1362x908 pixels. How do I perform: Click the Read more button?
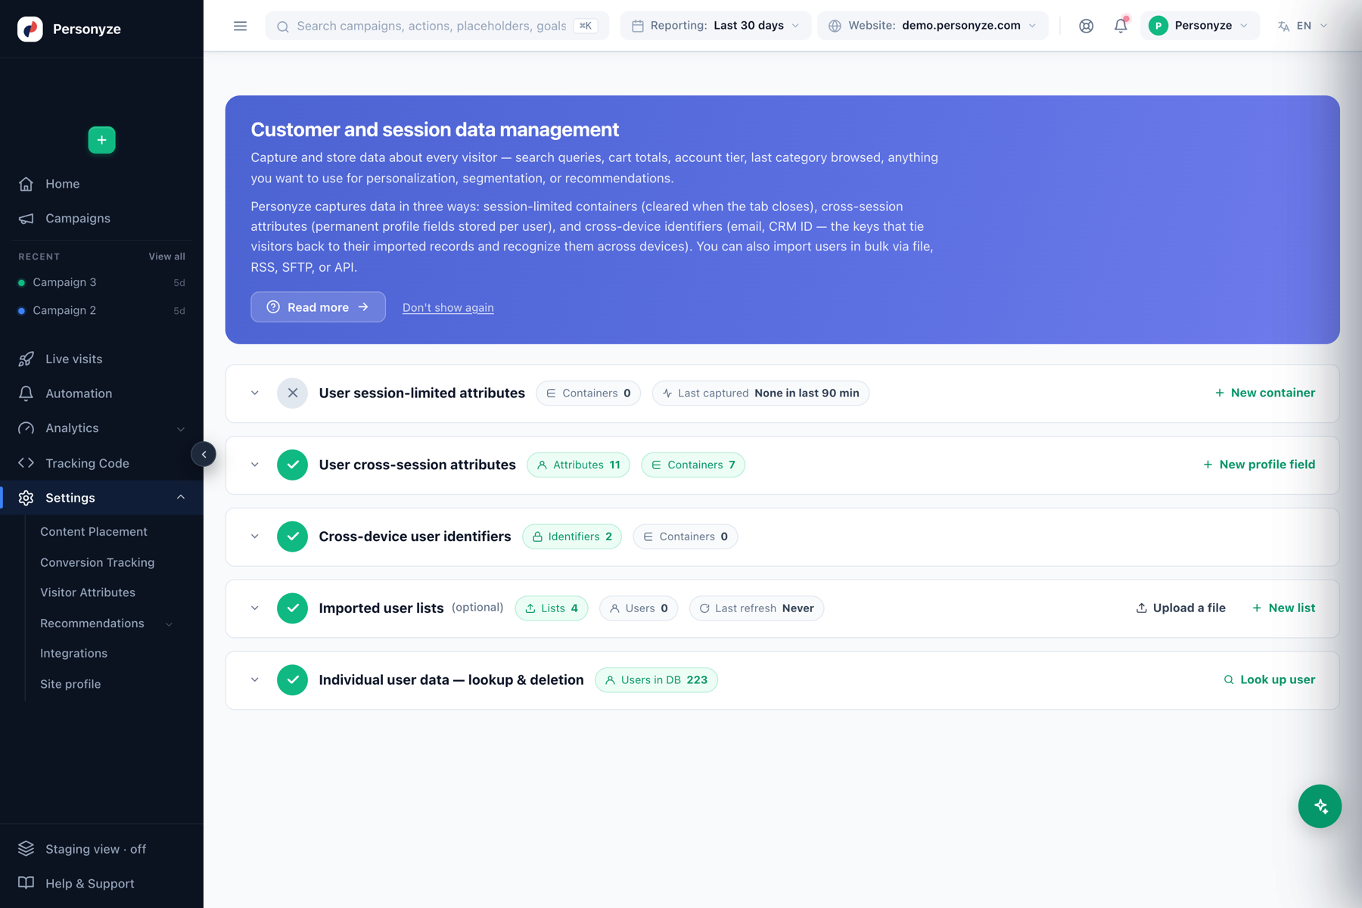click(x=318, y=307)
